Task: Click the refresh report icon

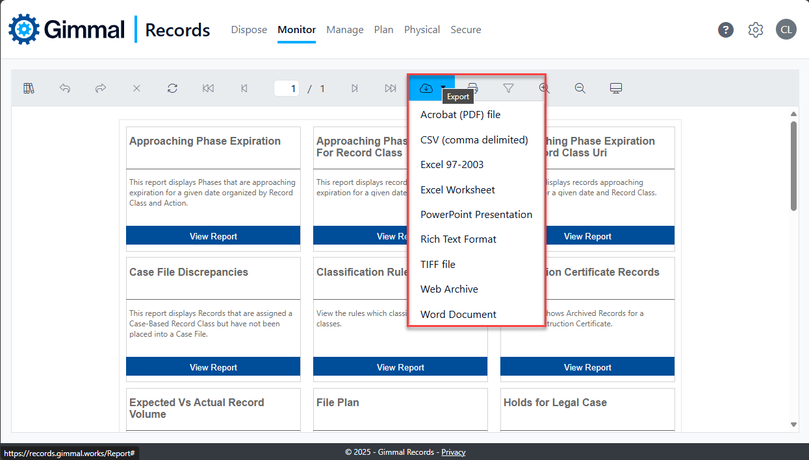Action: coord(172,88)
